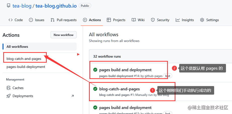Image resolution: width=232 pixels, height=114 pixels.
Task: Switch to the Security tab
Action: [160, 20]
